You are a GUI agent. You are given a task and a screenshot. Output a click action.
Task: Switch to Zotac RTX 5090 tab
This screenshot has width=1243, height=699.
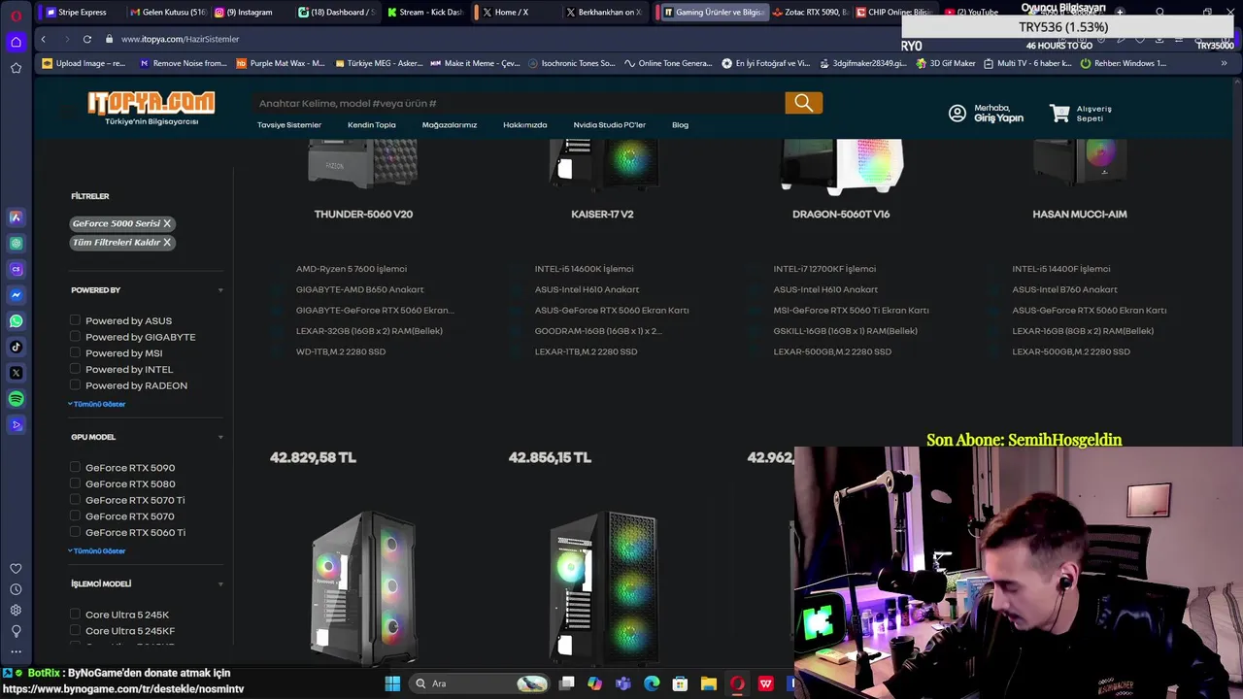tap(810, 13)
